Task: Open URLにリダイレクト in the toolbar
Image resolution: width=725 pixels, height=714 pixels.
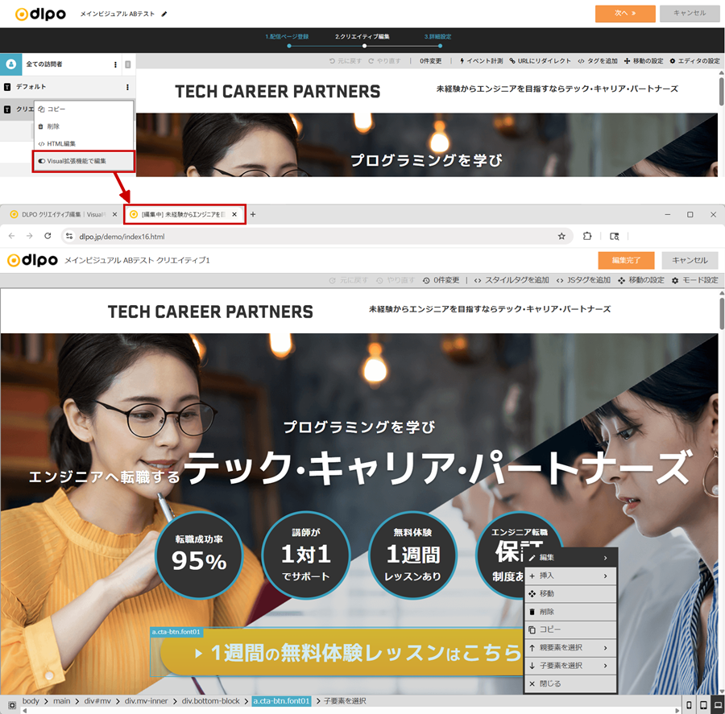Action: pyautogui.click(x=540, y=61)
